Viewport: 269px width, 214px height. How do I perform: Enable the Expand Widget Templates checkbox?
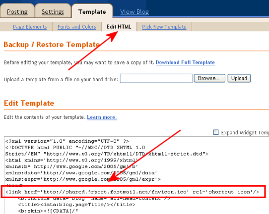point(216,132)
